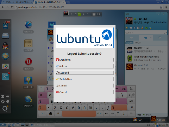This screenshot has width=169, height=127.
Task: Cancel the Lubuntu logout dialog
Action: [x=84, y=92]
